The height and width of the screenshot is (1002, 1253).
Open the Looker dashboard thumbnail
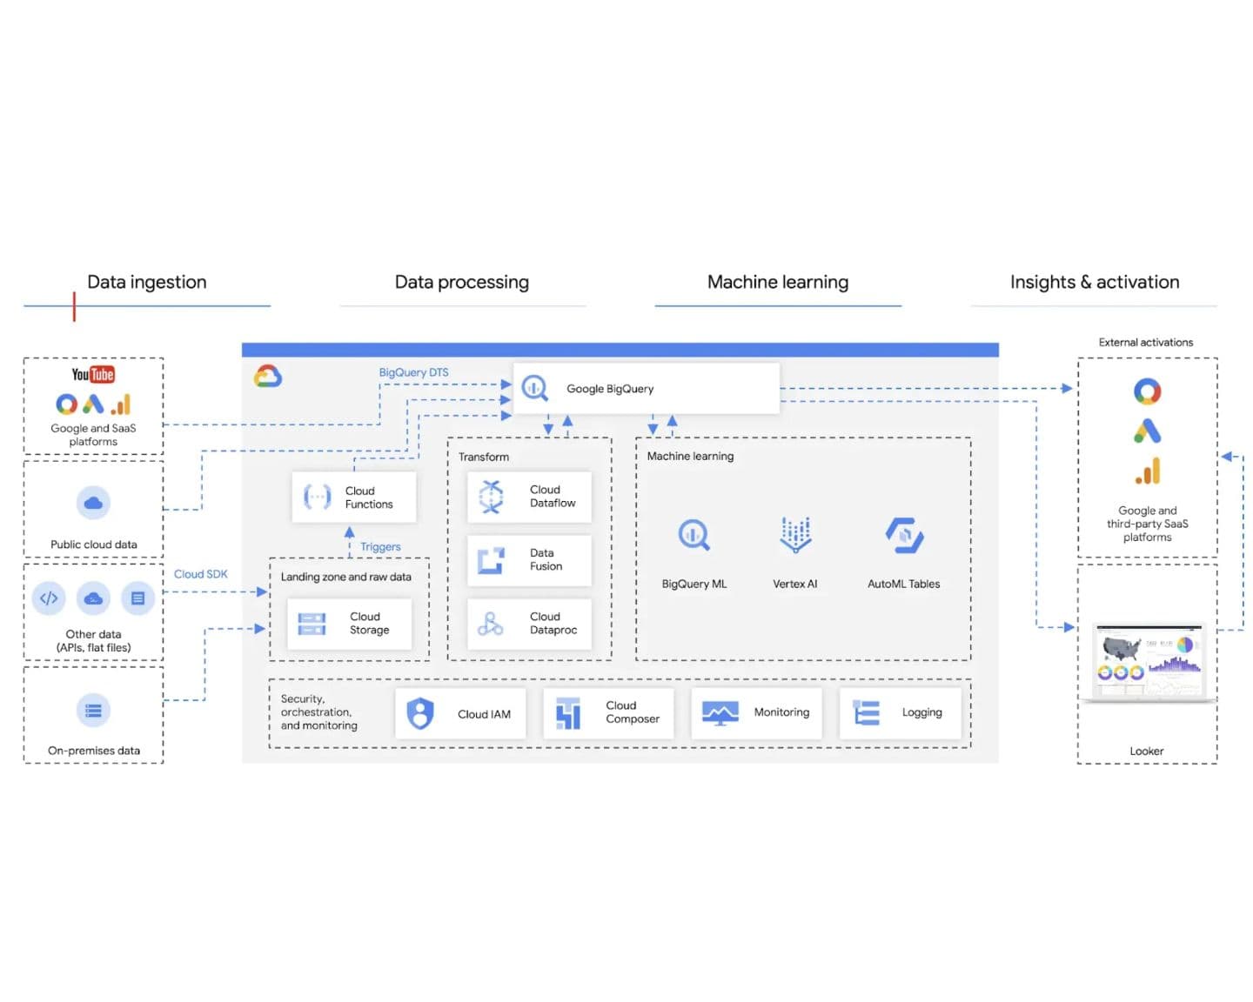click(x=1149, y=662)
